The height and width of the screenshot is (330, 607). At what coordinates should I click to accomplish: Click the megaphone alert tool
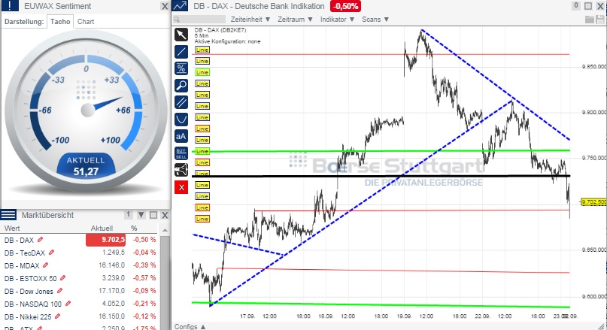(x=181, y=170)
